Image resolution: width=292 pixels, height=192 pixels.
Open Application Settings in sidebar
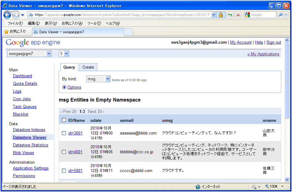(x=31, y=168)
